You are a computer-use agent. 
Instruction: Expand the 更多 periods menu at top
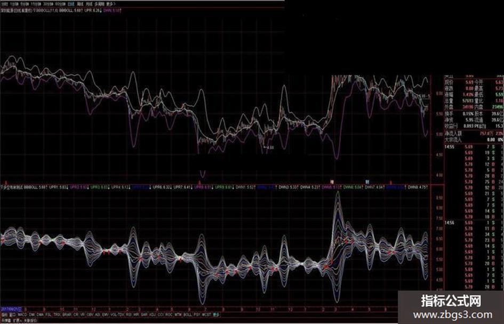tap(110, 4)
